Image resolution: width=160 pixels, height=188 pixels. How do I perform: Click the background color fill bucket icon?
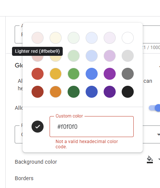pyautogui.click(x=150, y=160)
